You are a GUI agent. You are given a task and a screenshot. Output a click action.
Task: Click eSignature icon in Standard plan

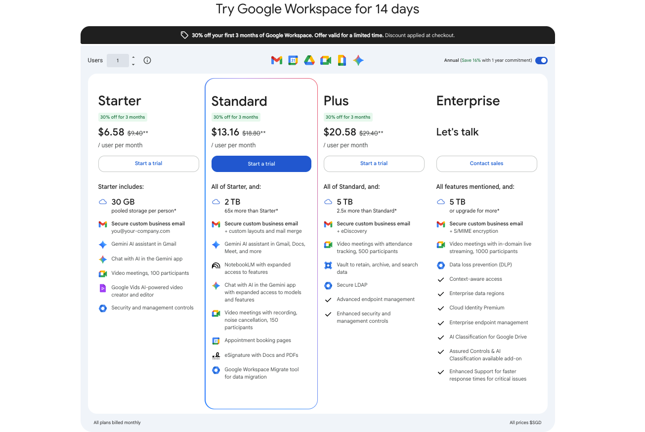point(216,355)
